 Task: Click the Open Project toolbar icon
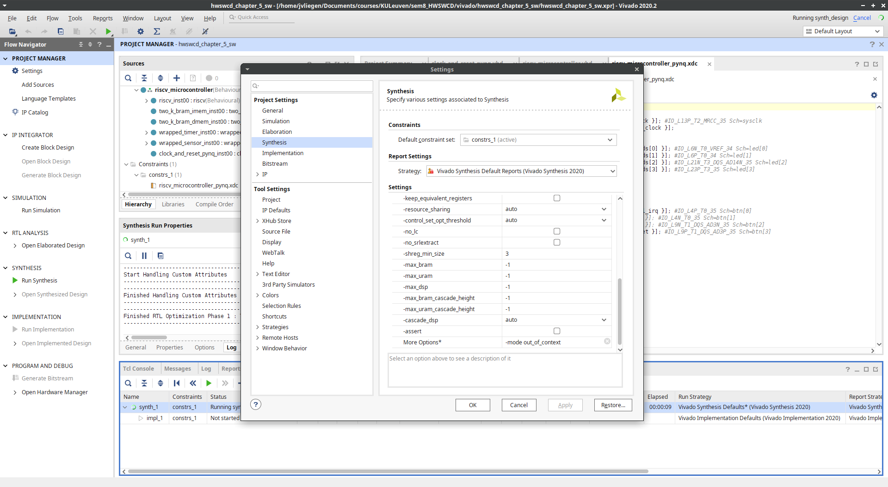click(12, 31)
